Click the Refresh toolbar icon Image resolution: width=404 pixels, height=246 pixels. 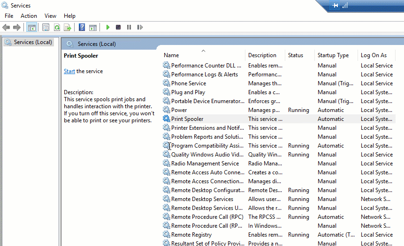tap(56, 28)
